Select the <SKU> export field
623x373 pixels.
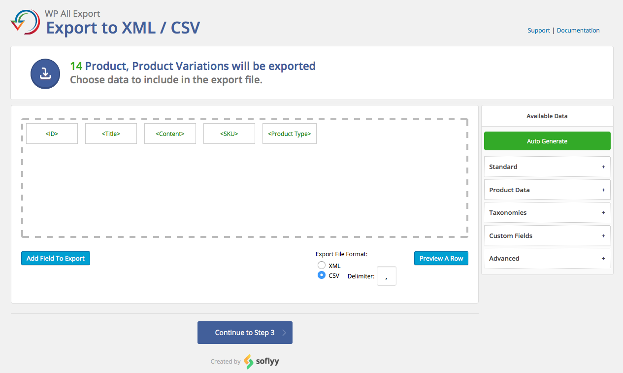point(229,133)
